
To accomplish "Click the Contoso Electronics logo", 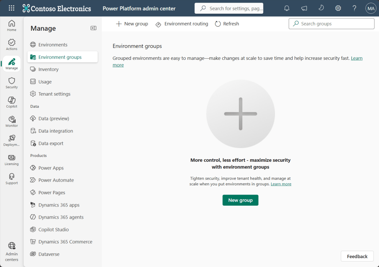I will click(x=57, y=8).
